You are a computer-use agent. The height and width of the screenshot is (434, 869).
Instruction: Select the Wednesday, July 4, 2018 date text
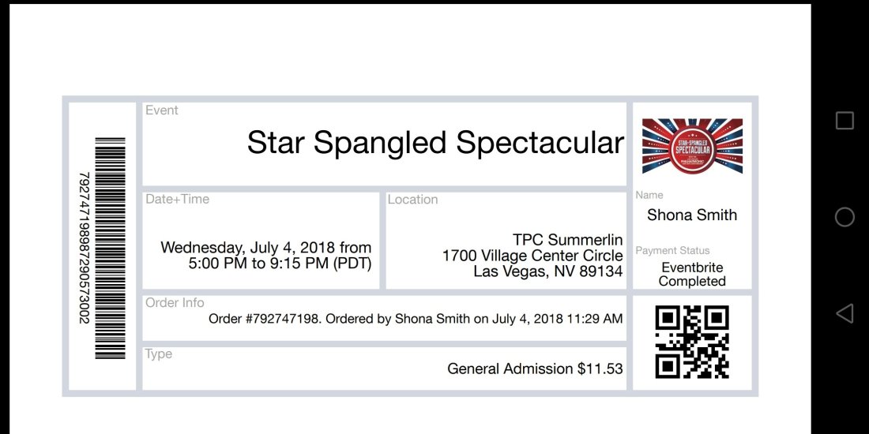(250, 248)
